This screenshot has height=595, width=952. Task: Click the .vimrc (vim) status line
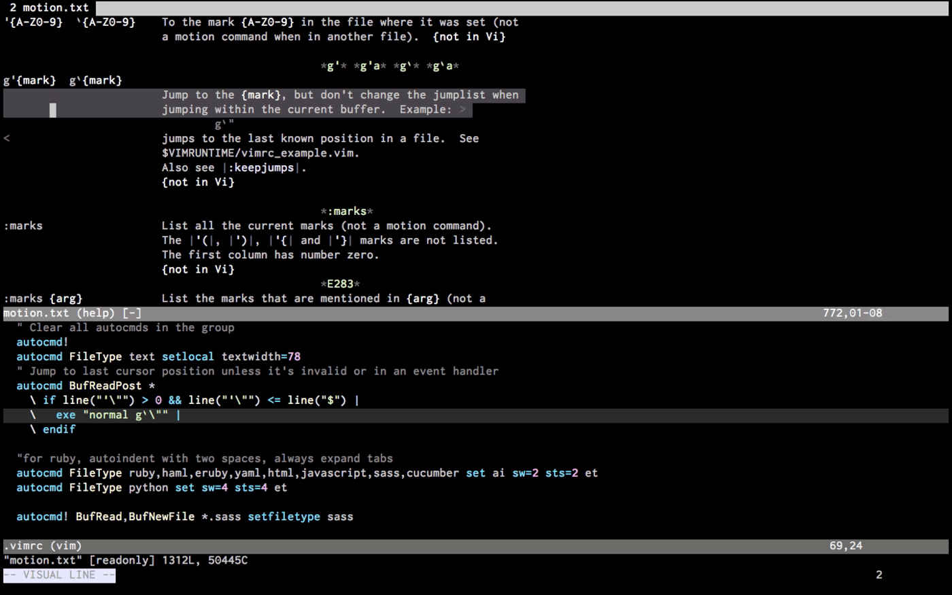[x=42, y=546]
